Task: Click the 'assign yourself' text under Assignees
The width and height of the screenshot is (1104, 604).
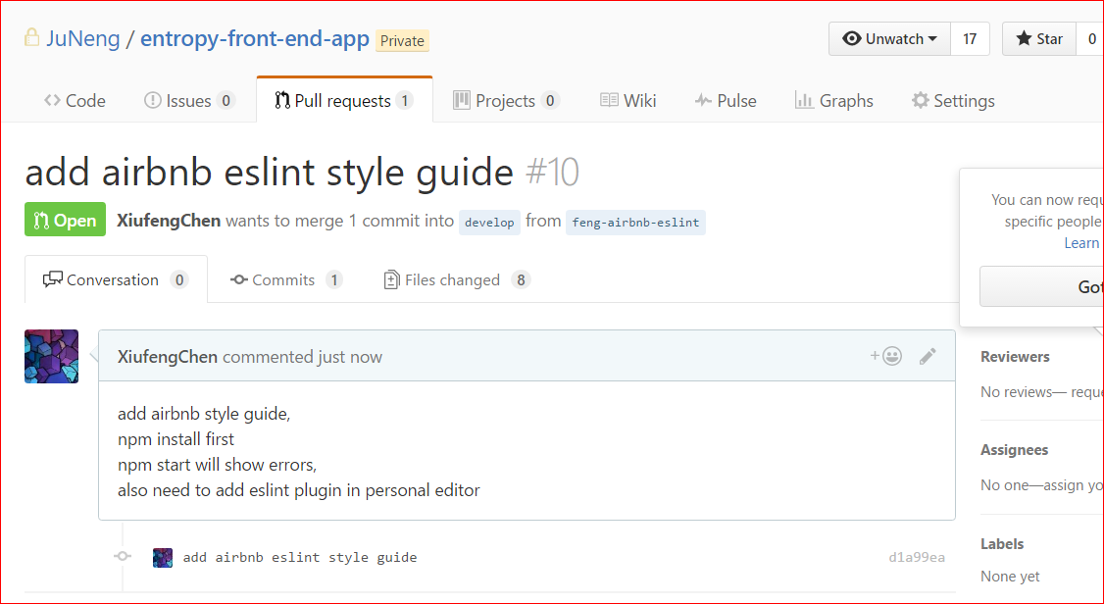Action: coord(1072,485)
